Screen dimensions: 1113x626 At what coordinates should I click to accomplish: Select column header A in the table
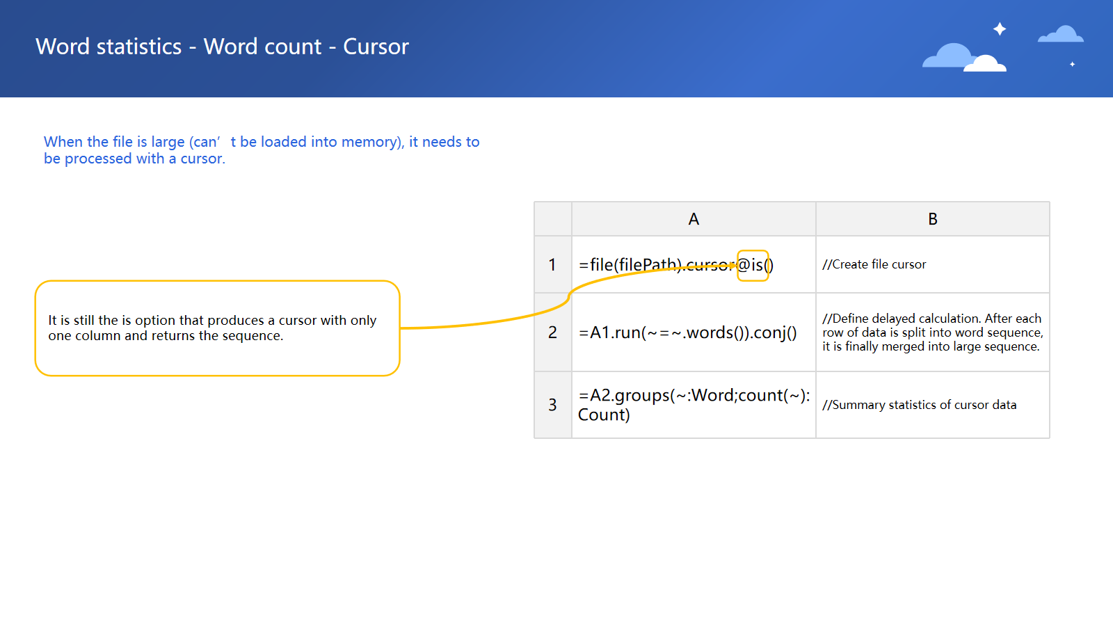pyautogui.click(x=694, y=219)
